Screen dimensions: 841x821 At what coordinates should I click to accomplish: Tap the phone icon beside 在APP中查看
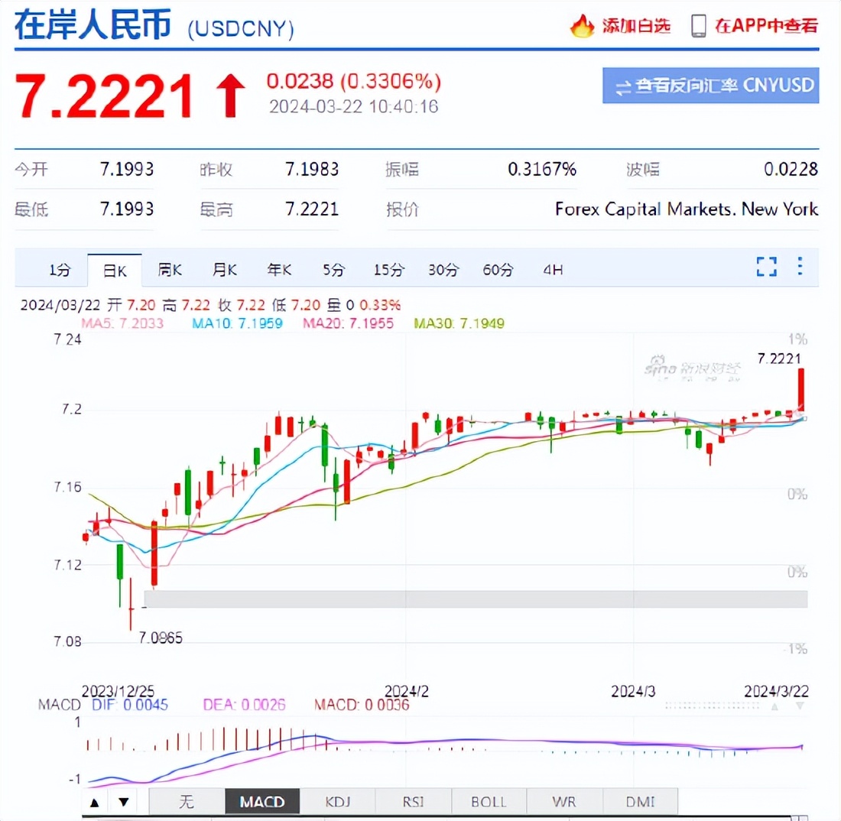[698, 25]
